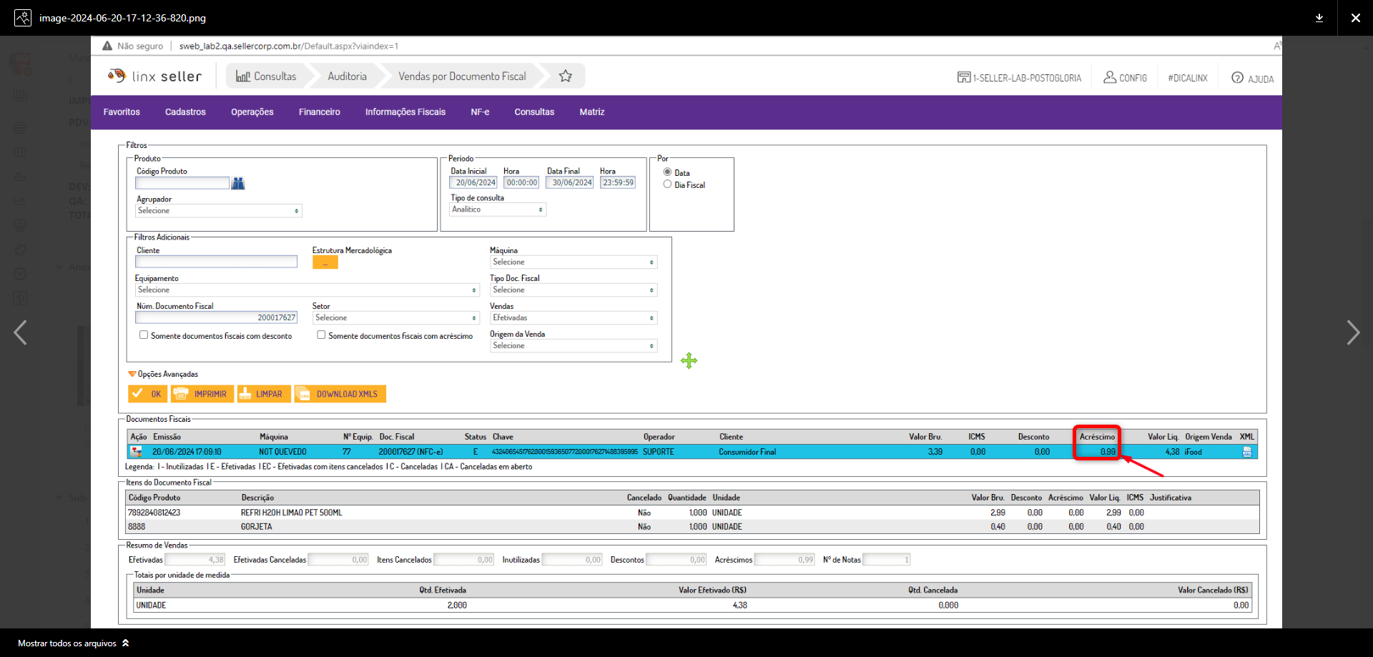Open the NF-e menu
Image resolution: width=1373 pixels, height=657 pixels.
(480, 112)
